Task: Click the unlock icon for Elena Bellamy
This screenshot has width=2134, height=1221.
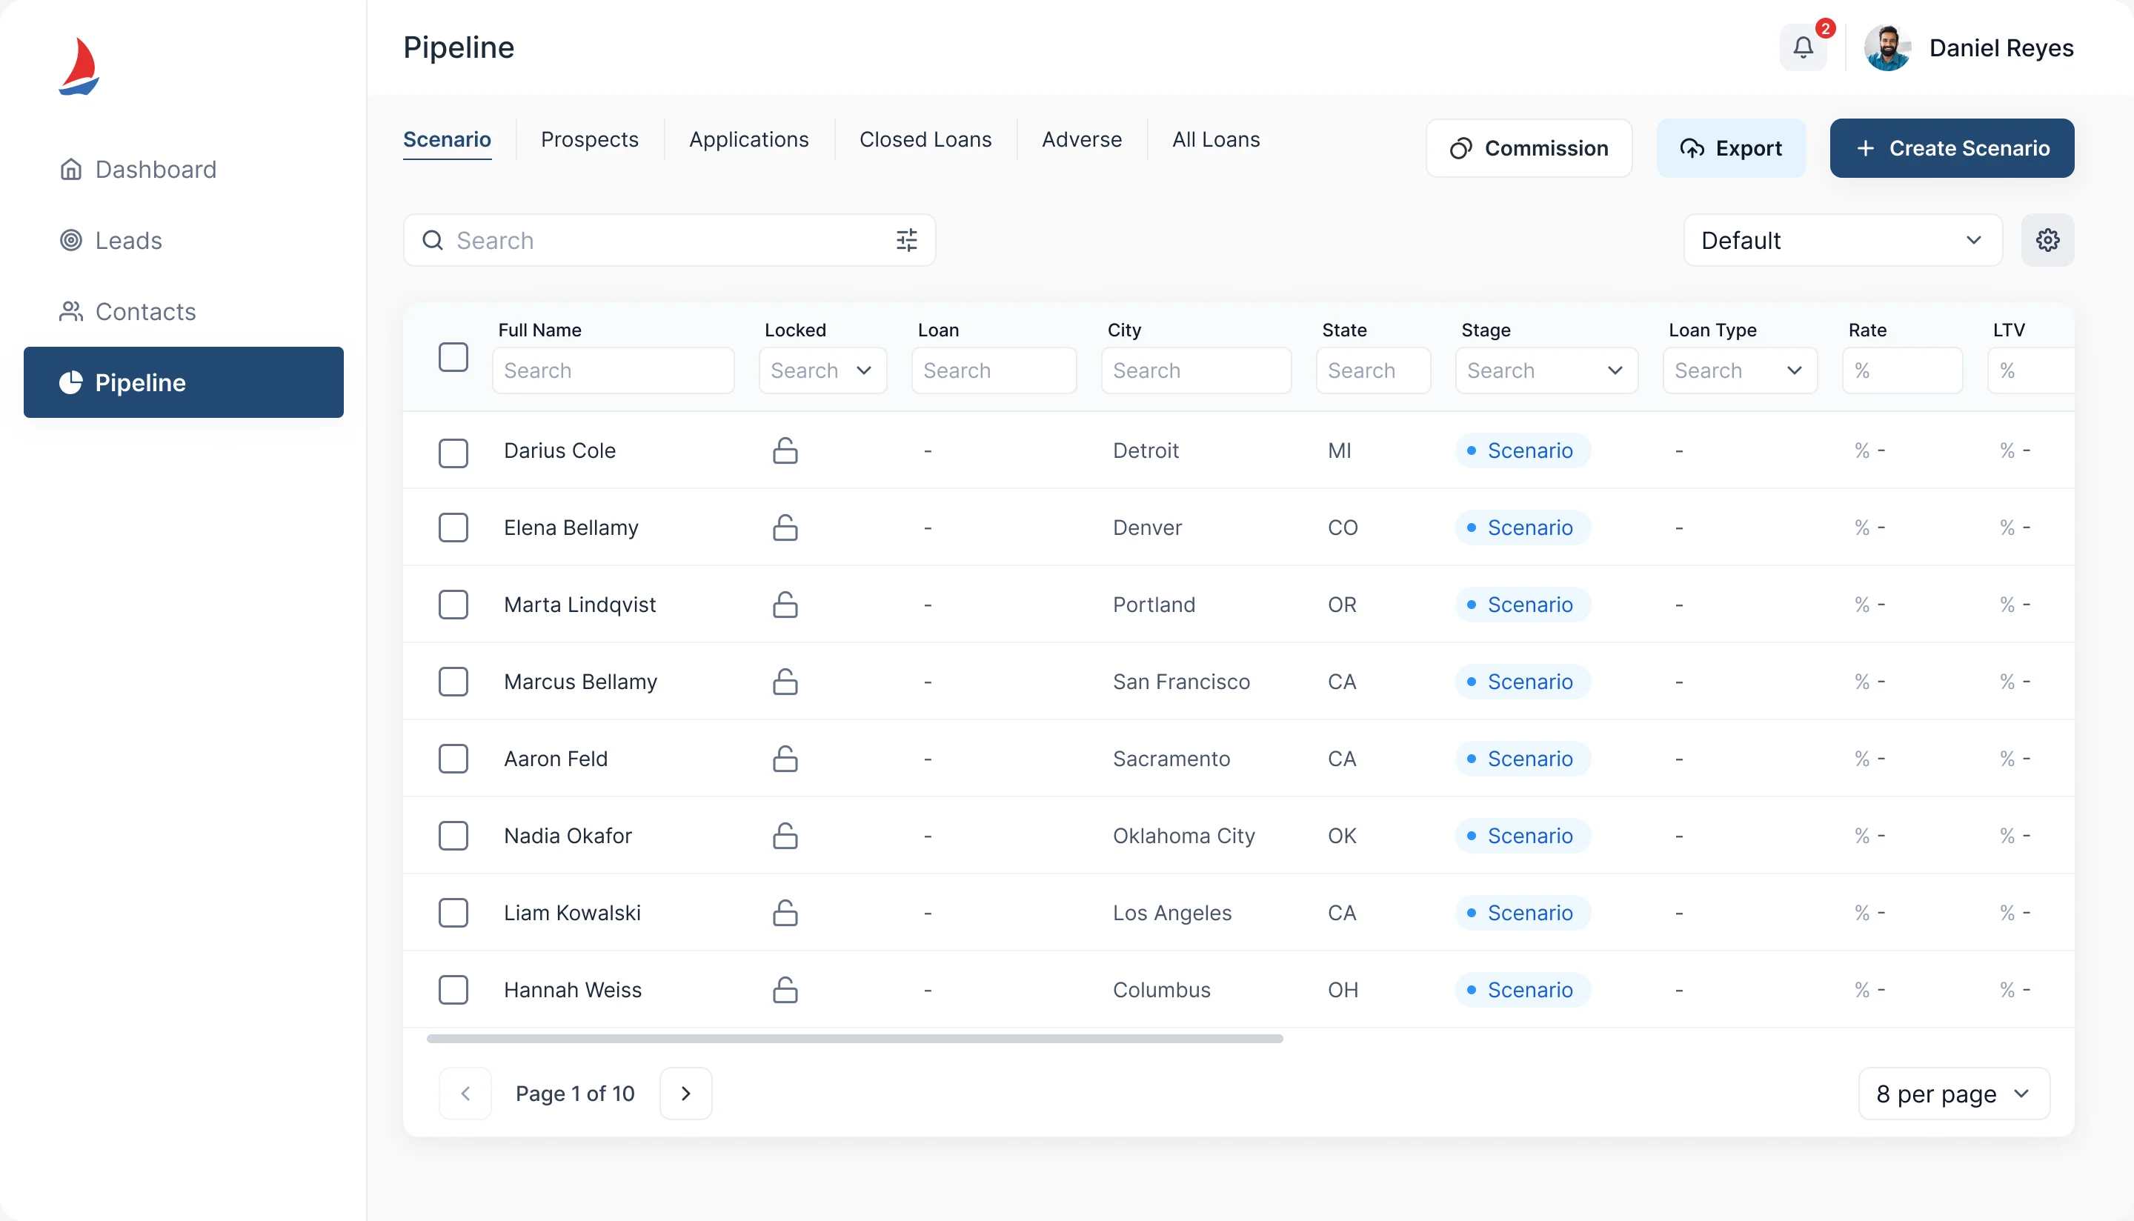Action: coord(785,528)
